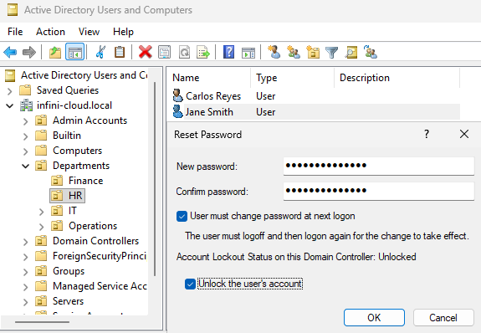Expand the IT organizational unit
This screenshot has width=481, height=333.
coord(42,212)
